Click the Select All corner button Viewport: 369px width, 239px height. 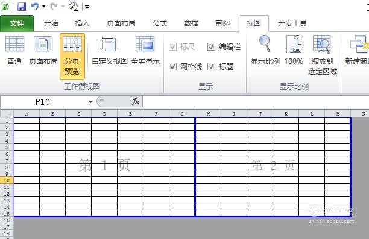(7, 114)
